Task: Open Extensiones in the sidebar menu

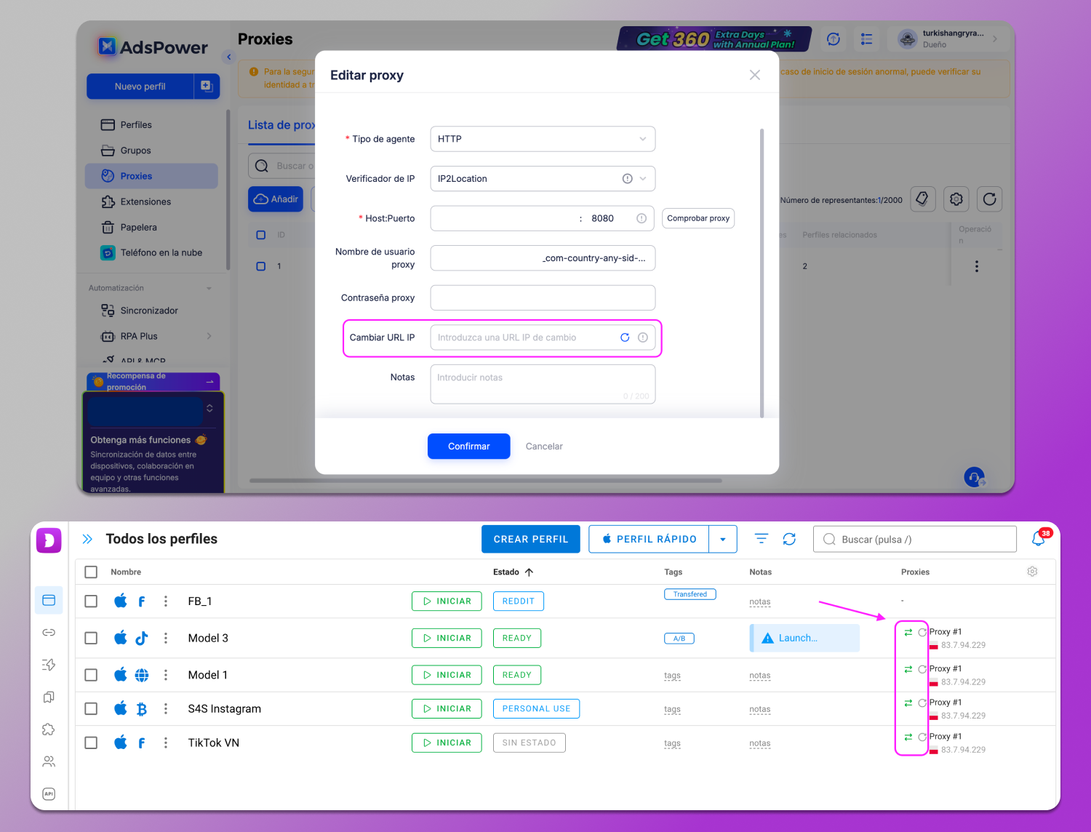Action: tap(145, 201)
